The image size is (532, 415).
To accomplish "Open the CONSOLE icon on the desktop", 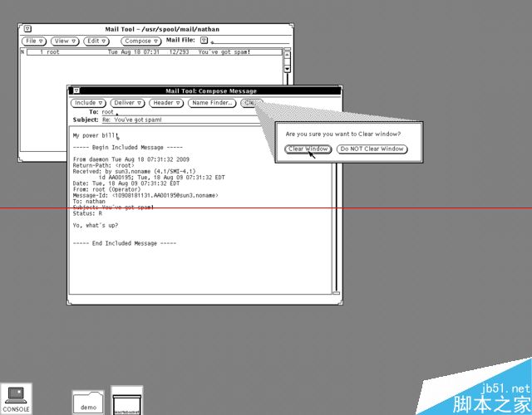I will [x=16, y=398].
